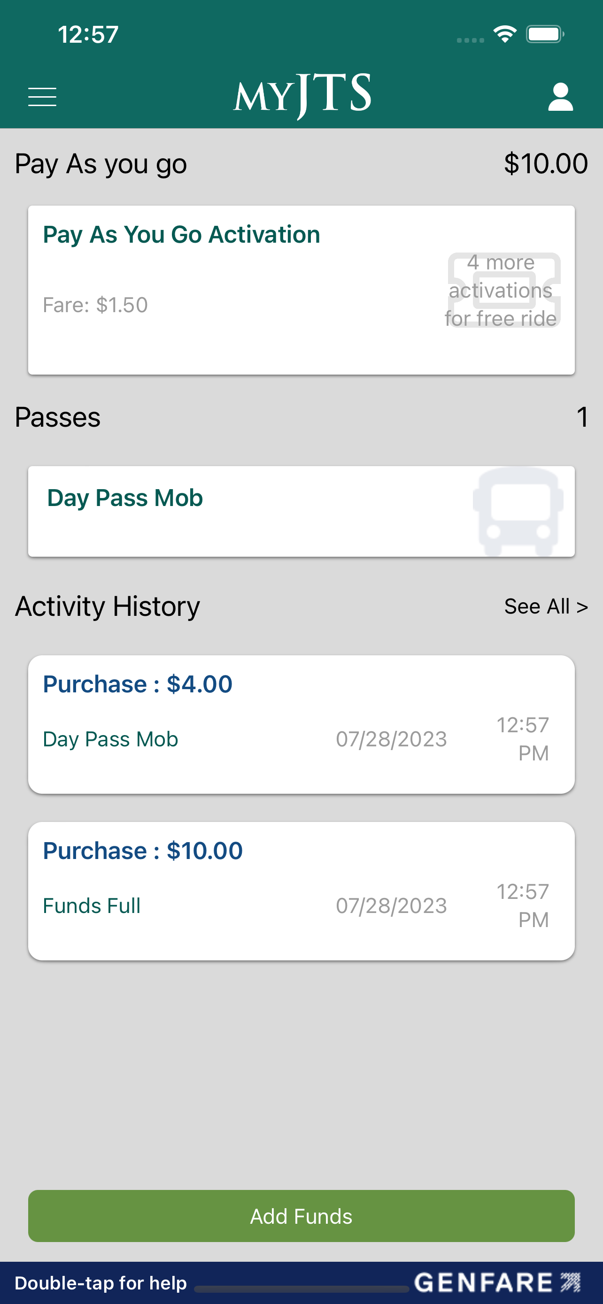Tap the bus icon on Day Pass Mob
The width and height of the screenshot is (603, 1304).
tap(518, 511)
